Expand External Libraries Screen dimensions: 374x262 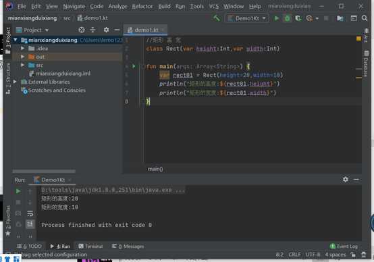[x=15, y=82]
